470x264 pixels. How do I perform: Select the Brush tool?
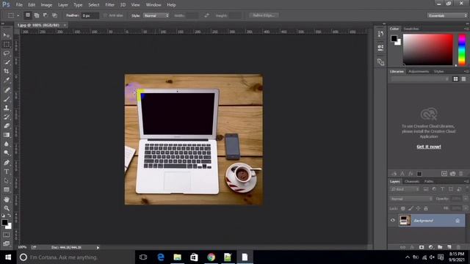[7, 99]
